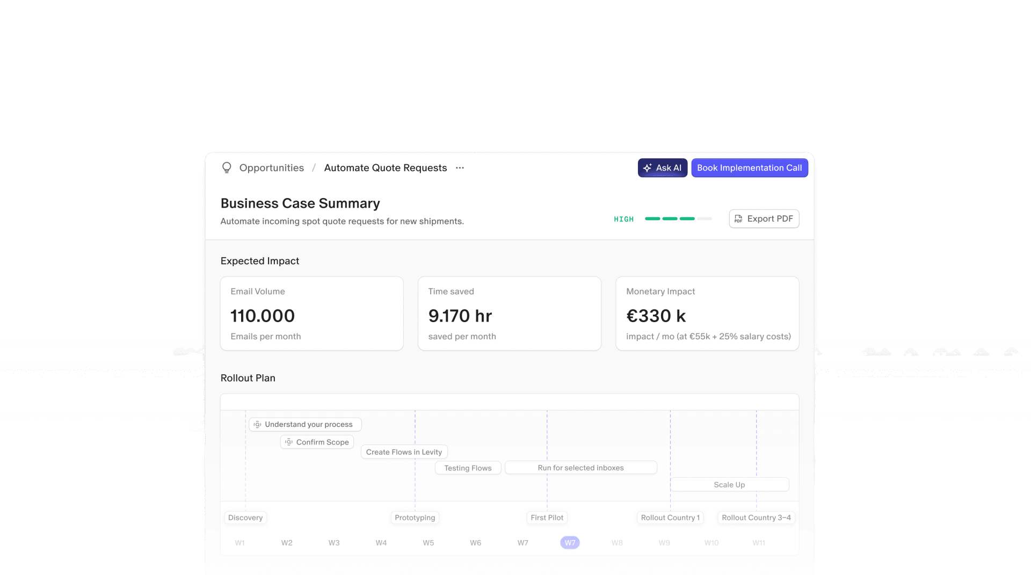Click the Create Flows in Levity task
The image size is (1031, 575).
pos(404,452)
